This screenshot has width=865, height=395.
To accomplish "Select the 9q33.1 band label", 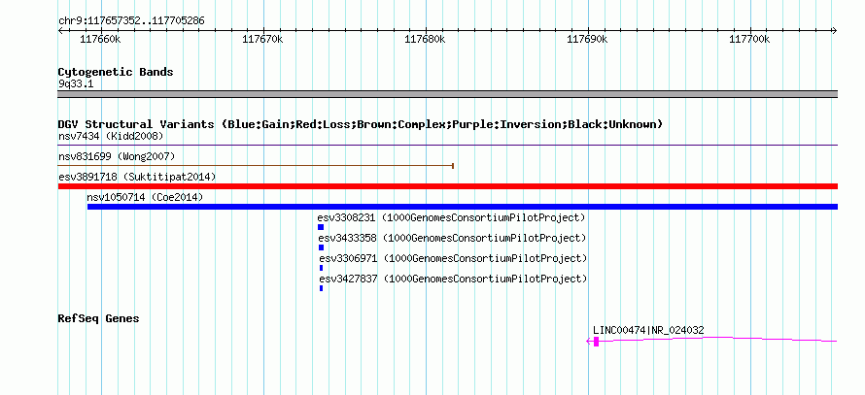I will [76, 83].
